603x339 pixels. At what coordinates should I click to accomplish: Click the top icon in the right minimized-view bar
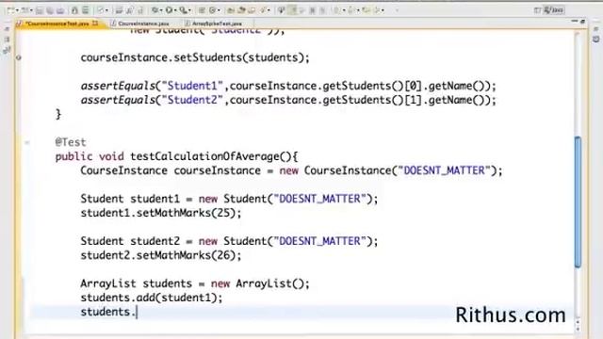(595, 29)
